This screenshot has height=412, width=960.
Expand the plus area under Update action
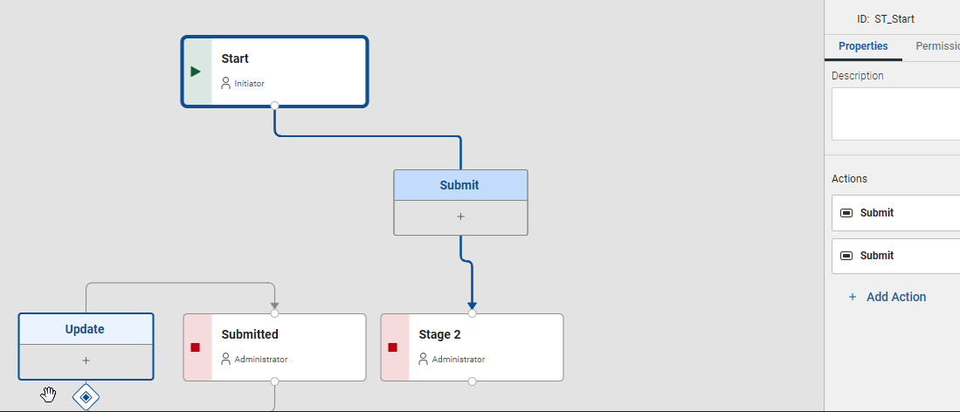point(86,361)
